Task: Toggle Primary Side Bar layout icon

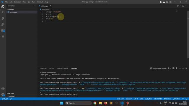Action: tap(161, 2)
